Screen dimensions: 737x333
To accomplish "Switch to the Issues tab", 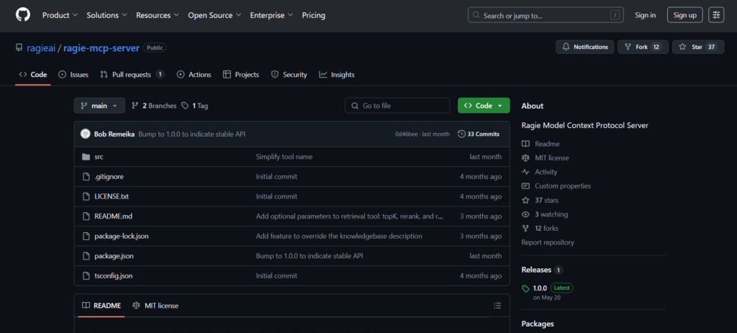I will [73, 75].
